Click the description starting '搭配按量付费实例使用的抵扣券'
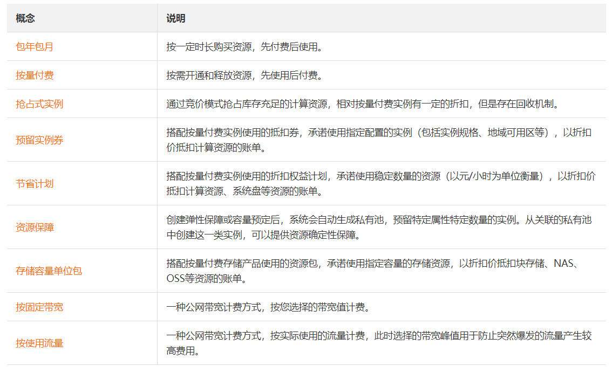Viewport: 612px width, 373px height. pos(379,140)
